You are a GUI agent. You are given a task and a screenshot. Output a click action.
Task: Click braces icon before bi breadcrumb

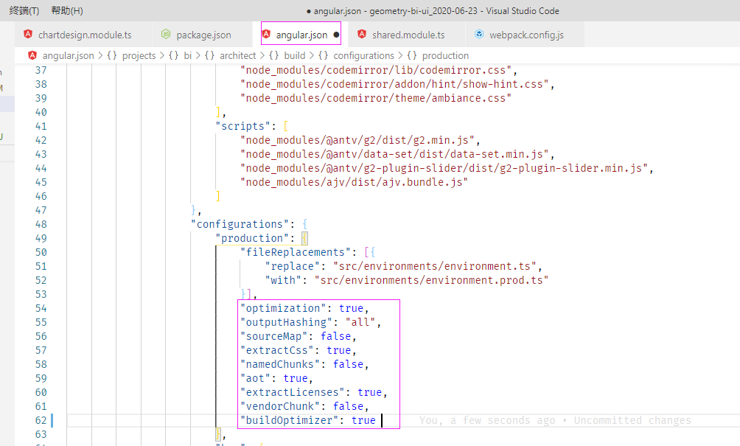tap(174, 55)
